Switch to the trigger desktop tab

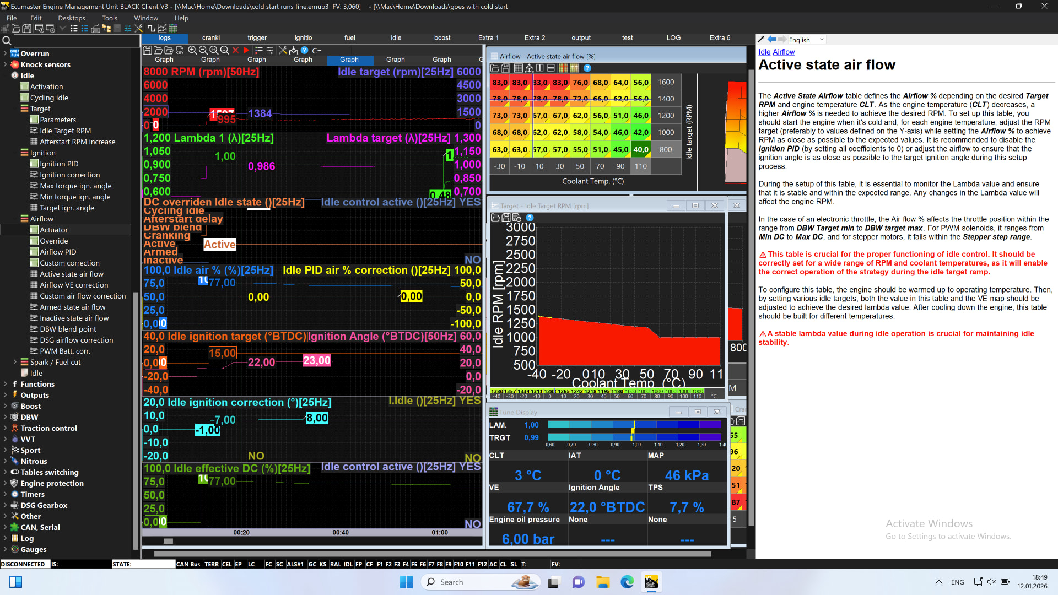(257, 38)
